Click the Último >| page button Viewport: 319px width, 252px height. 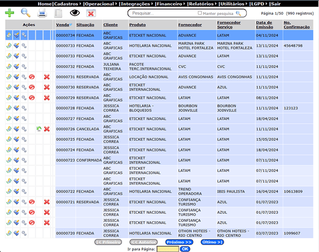point(212,242)
